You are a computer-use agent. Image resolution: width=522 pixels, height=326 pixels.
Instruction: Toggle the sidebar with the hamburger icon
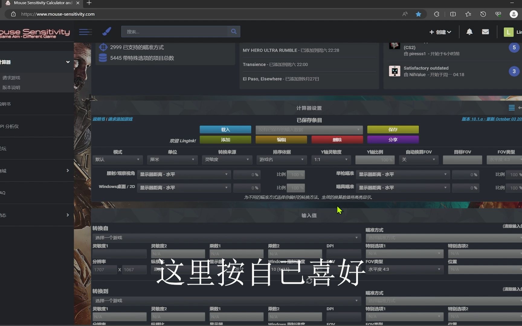point(85,32)
